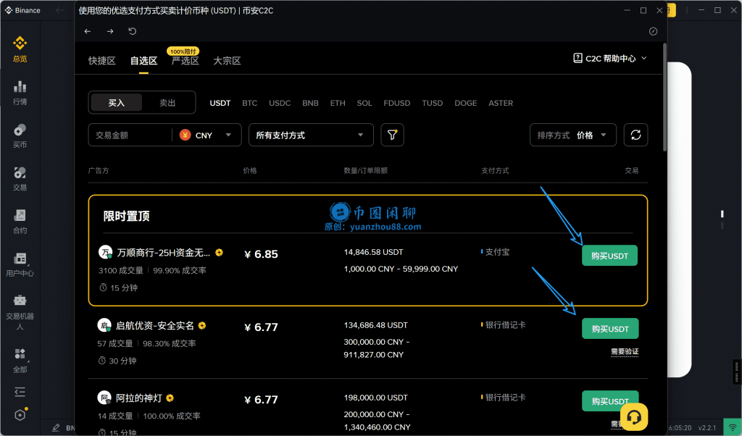Open the CNY fiat currency dropdown
The width and height of the screenshot is (742, 436).
206,135
